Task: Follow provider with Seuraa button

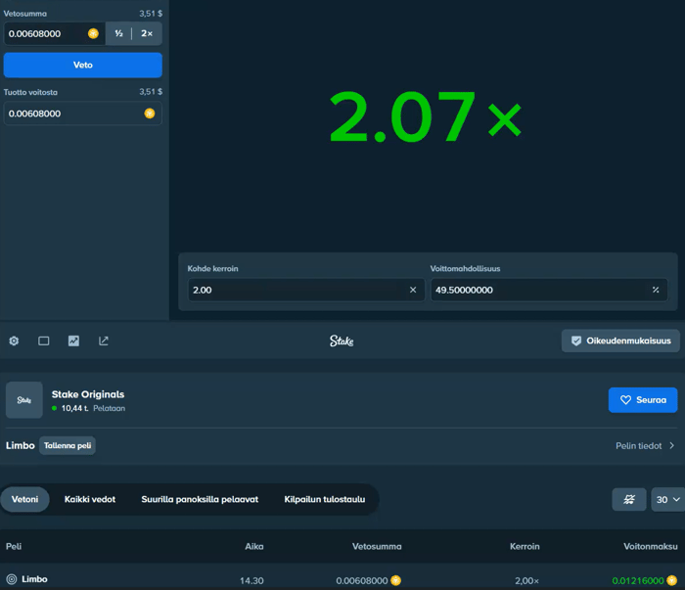Action: point(643,400)
